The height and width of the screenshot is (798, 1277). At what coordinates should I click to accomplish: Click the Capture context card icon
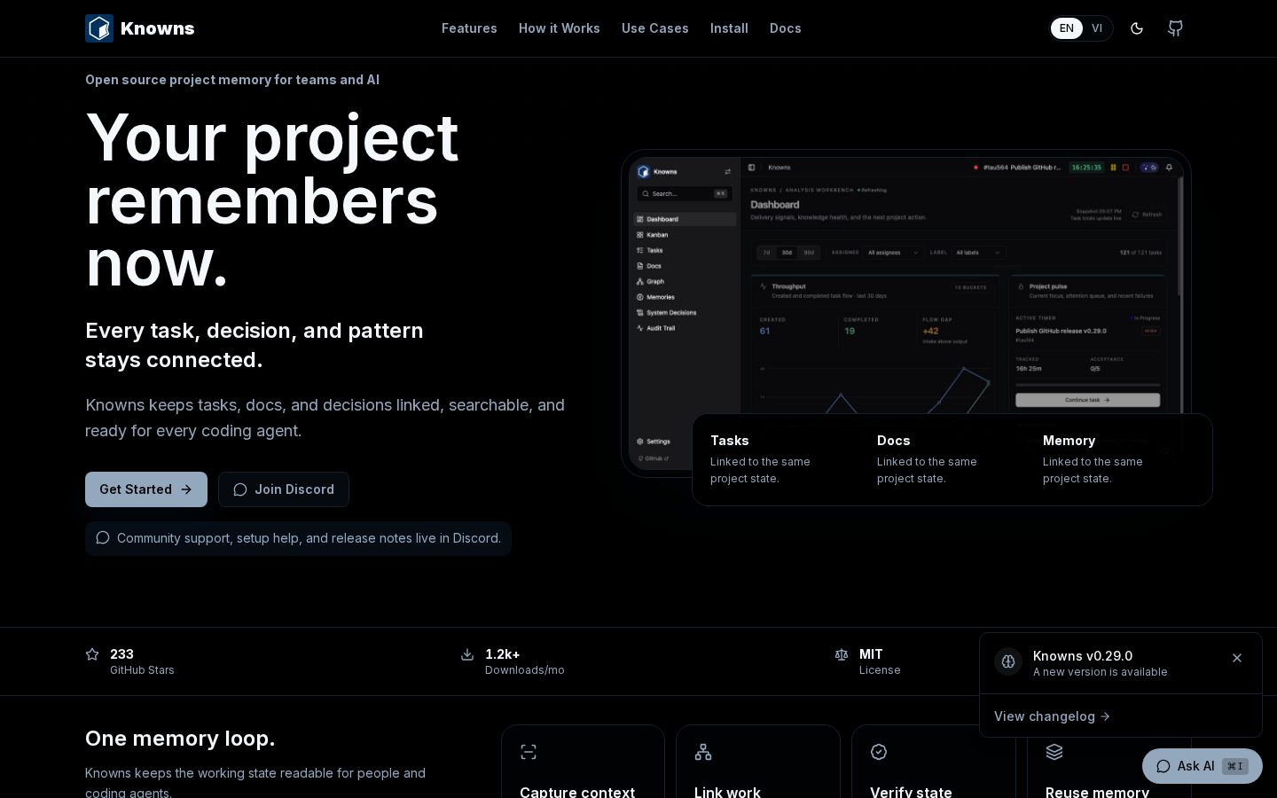(529, 752)
